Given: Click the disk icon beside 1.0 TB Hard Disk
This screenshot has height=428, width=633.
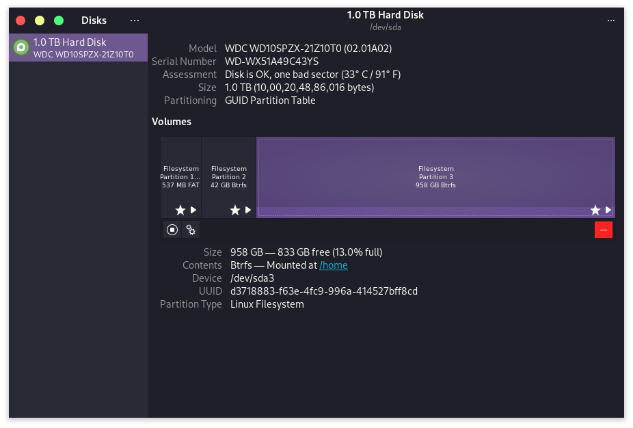Looking at the screenshot, I should 21,48.
